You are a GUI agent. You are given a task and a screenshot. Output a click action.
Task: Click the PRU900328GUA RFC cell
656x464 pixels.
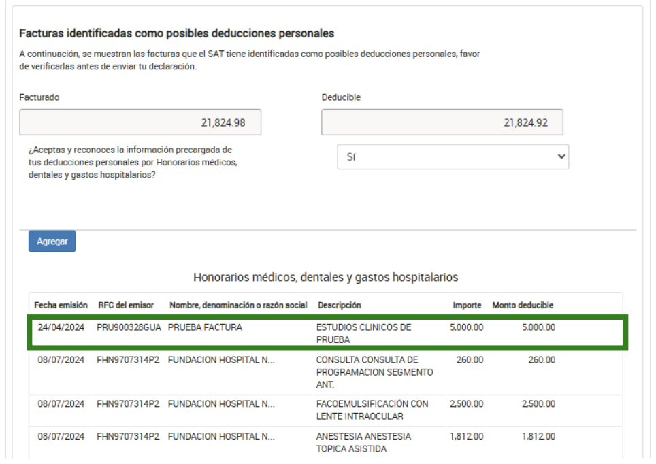point(129,327)
